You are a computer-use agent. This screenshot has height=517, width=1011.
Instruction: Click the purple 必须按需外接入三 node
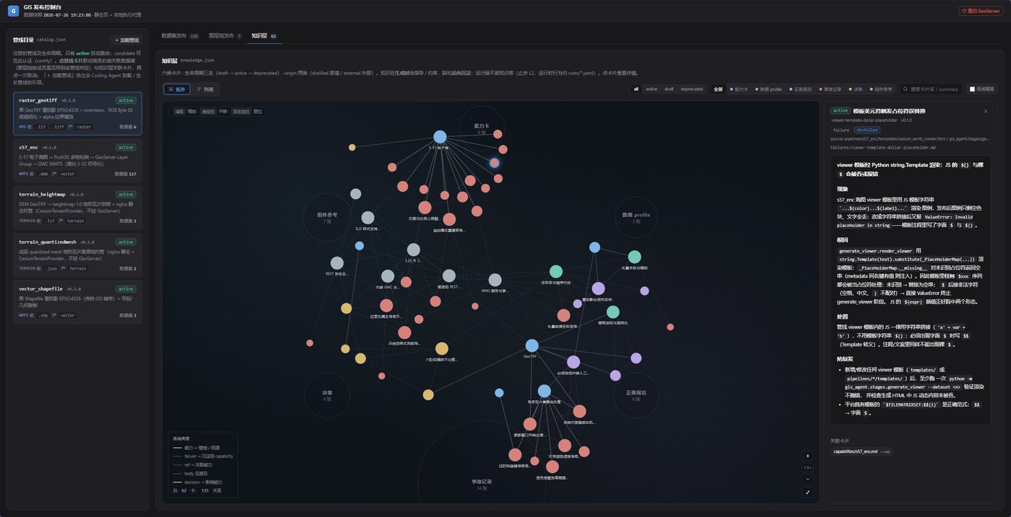point(573,362)
